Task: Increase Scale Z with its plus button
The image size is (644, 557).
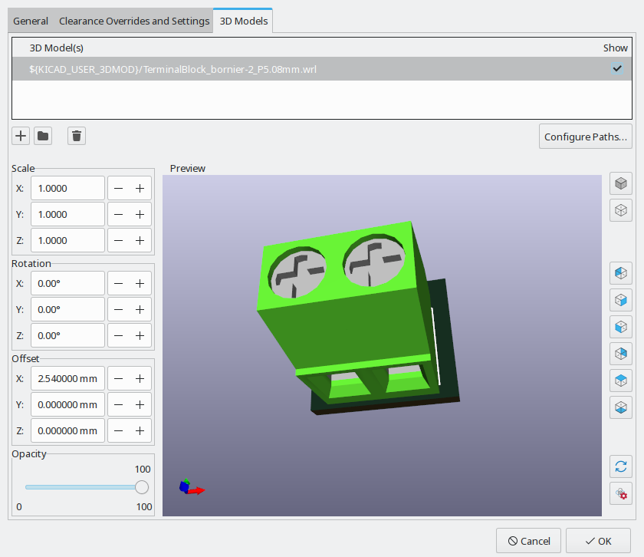Action: pos(140,240)
